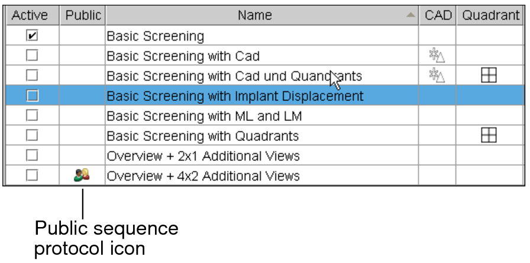Click the Quadrant column header
This screenshot has height=263, width=530.
click(490, 16)
